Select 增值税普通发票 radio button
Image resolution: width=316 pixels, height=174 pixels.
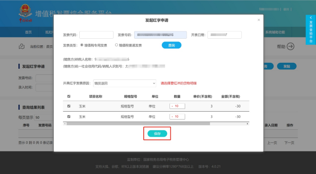[x=116, y=45]
